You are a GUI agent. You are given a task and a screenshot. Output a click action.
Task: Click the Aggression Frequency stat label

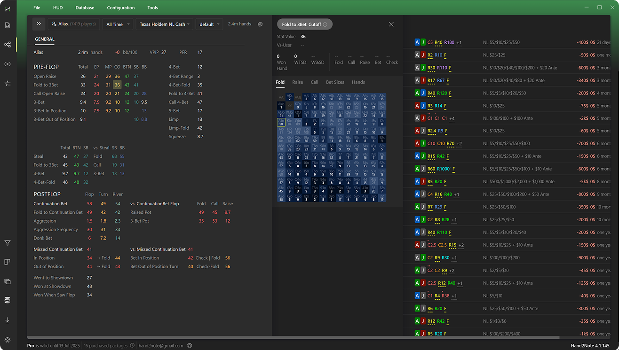pos(56,230)
